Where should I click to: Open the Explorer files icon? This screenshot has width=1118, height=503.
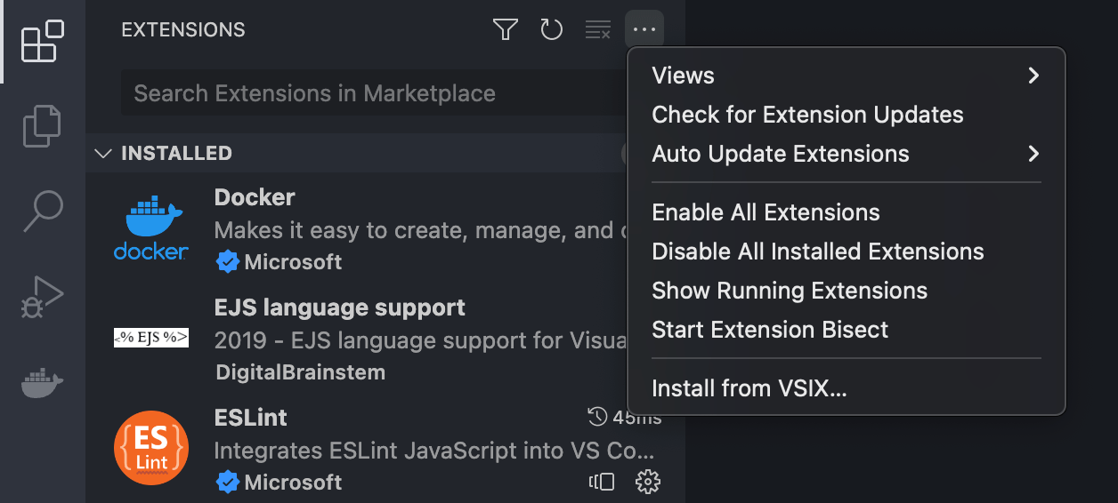coord(43,125)
